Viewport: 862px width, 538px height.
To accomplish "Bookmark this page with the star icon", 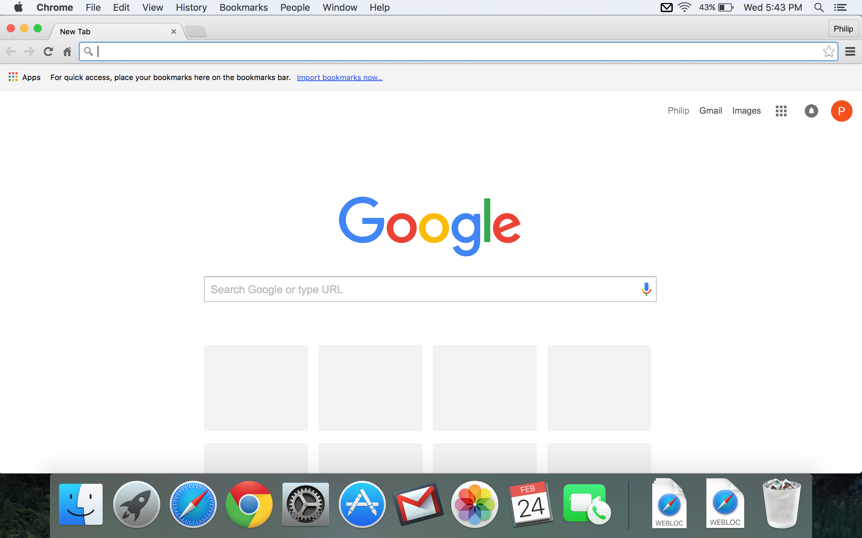I will [829, 51].
